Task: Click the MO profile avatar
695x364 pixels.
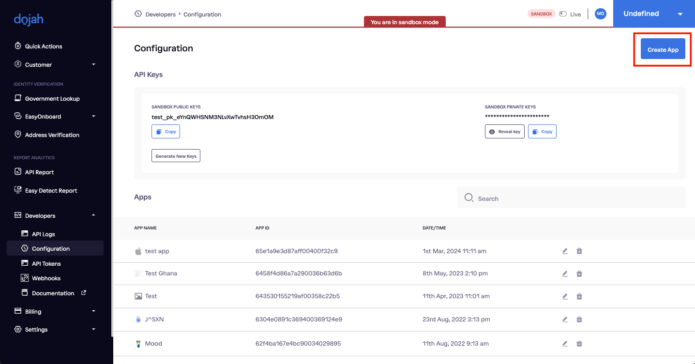Action: (601, 14)
